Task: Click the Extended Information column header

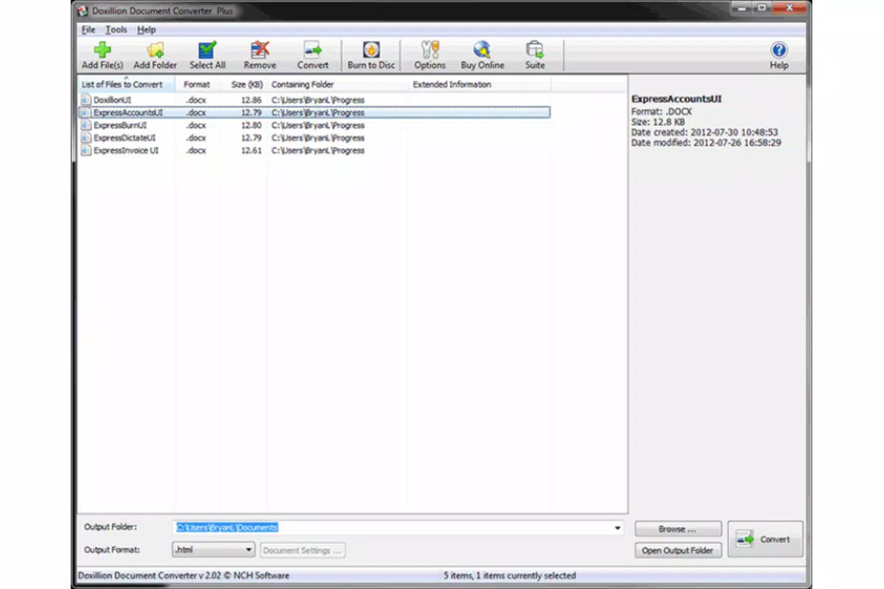Action: (480, 84)
